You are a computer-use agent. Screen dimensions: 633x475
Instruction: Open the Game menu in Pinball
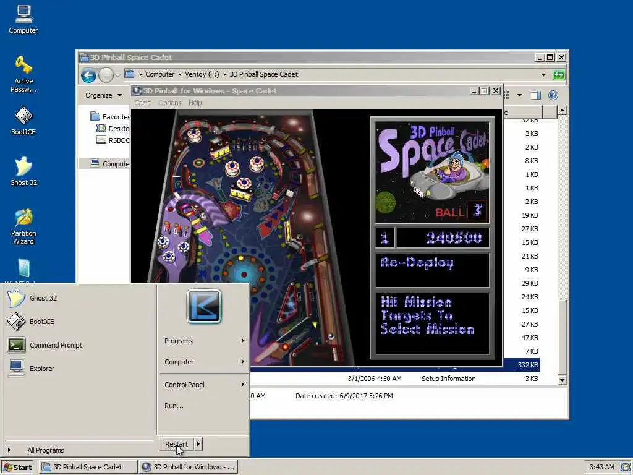click(142, 103)
